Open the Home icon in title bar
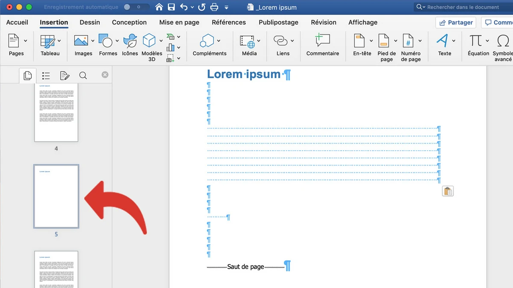Viewport: 513px width, 288px height. (159, 7)
